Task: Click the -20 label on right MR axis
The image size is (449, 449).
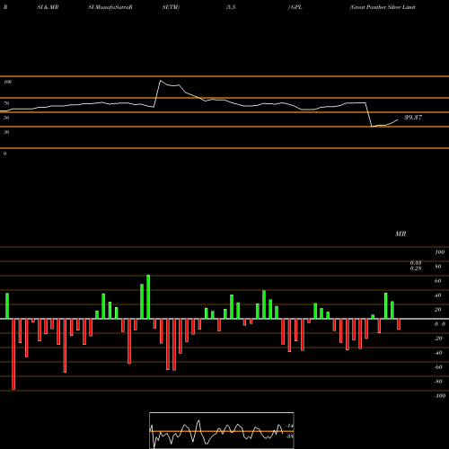Action: [438, 339]
